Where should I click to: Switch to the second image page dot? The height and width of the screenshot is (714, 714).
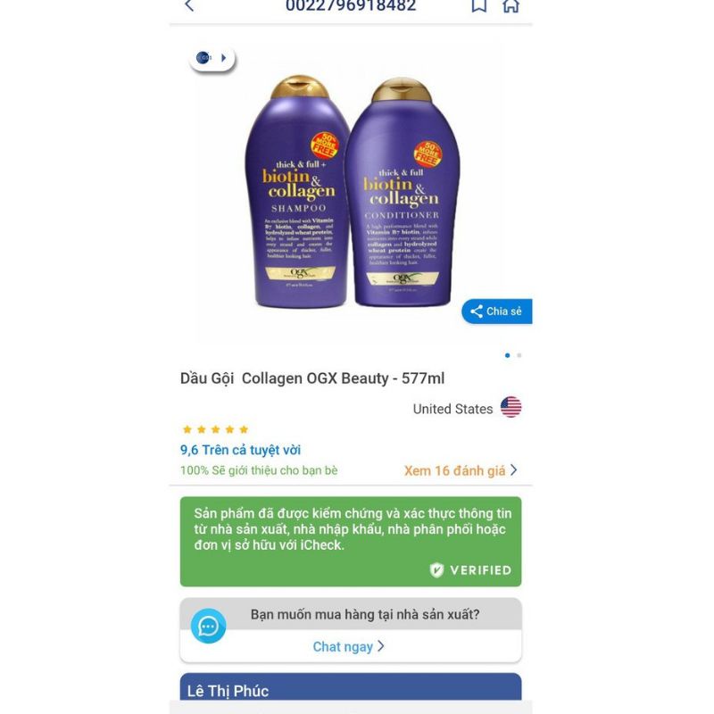point(519,355)
